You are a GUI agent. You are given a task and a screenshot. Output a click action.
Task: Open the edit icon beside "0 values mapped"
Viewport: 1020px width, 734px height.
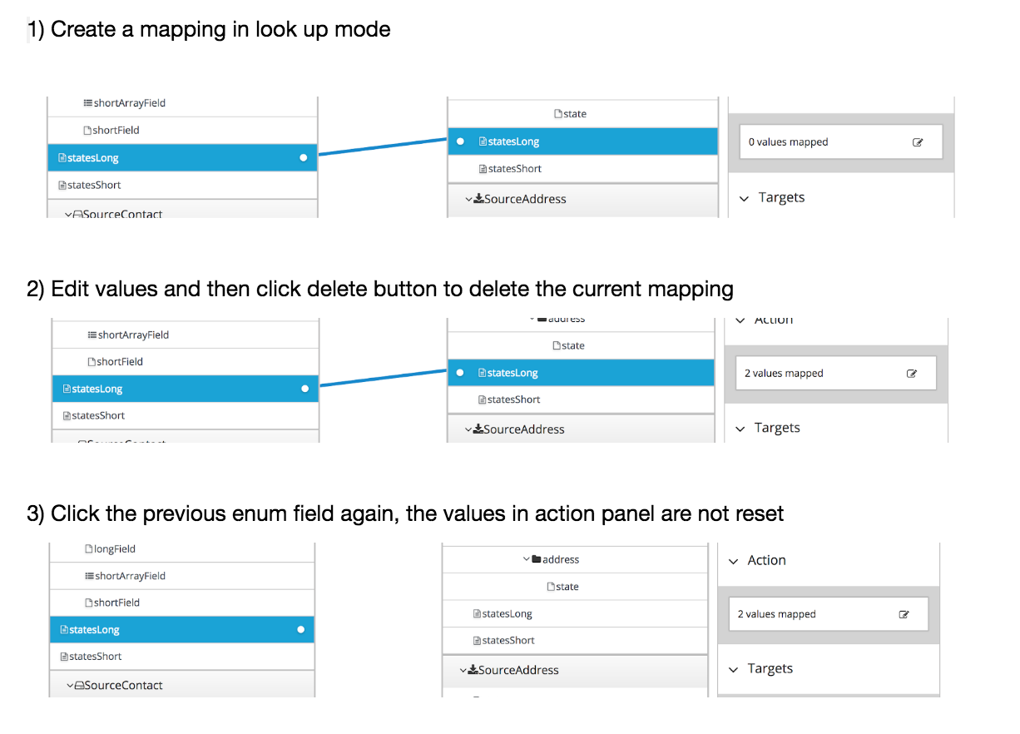point(918,141)
